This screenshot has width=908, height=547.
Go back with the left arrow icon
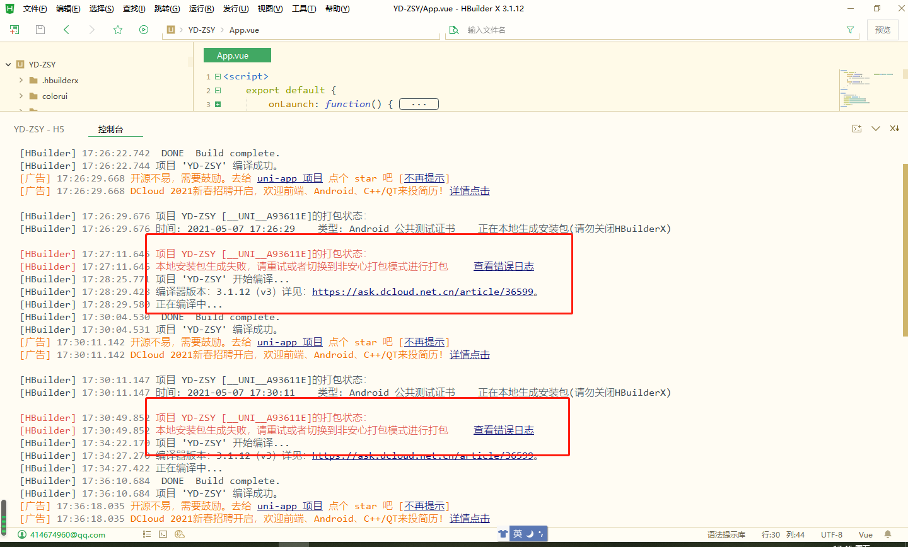click(x=66, y=30)
